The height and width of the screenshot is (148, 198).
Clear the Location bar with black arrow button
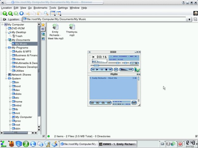click(x=5, y=19)
